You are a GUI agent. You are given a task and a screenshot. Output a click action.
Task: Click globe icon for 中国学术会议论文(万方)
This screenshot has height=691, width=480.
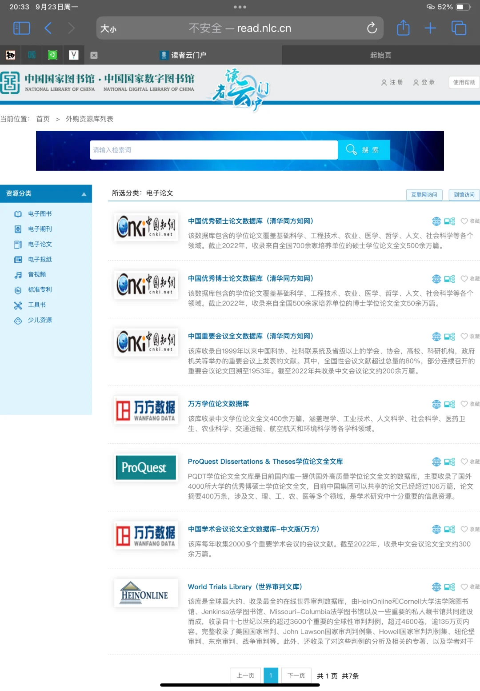tap(436, 529)
